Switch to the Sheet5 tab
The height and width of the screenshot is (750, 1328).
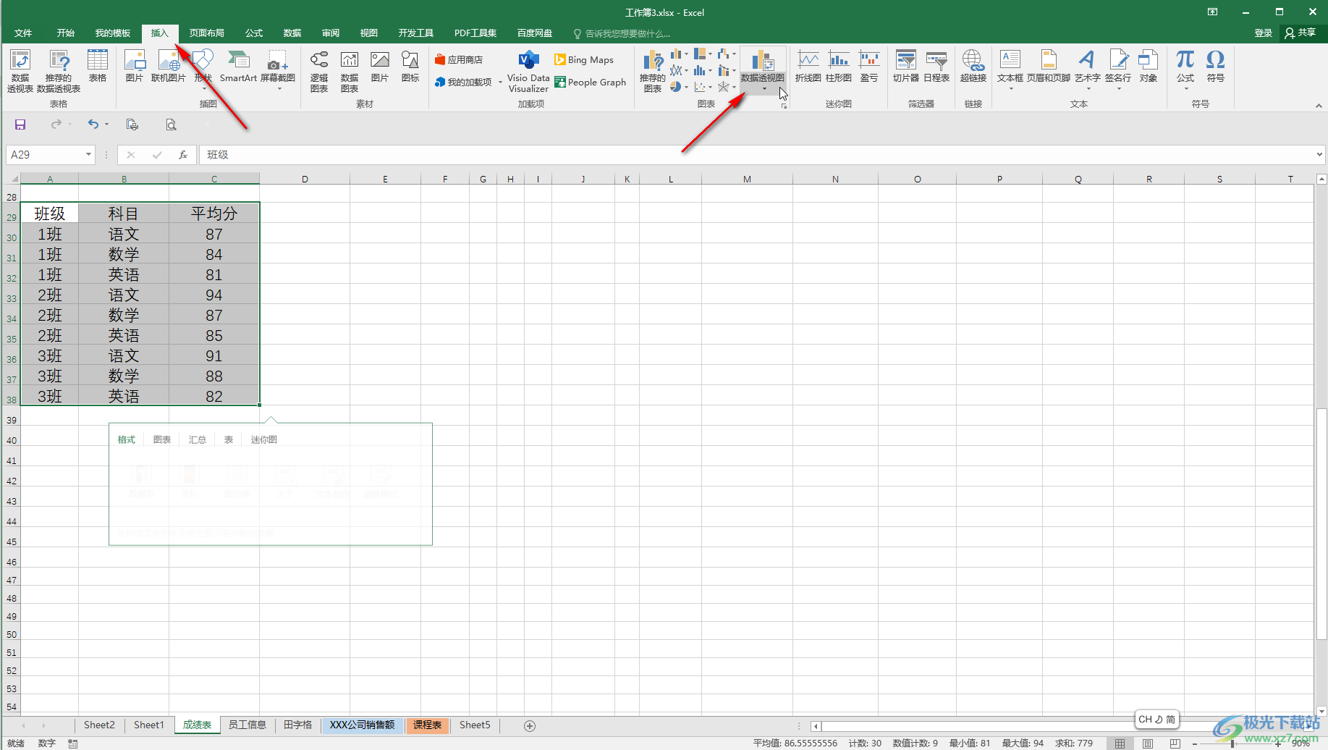coord(475,725)
